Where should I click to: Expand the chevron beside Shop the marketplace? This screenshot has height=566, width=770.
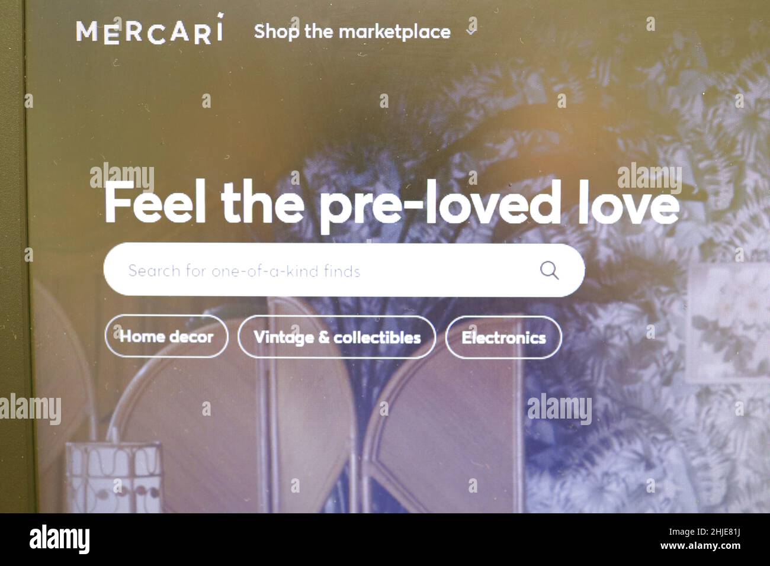click(x=471, y=31)
